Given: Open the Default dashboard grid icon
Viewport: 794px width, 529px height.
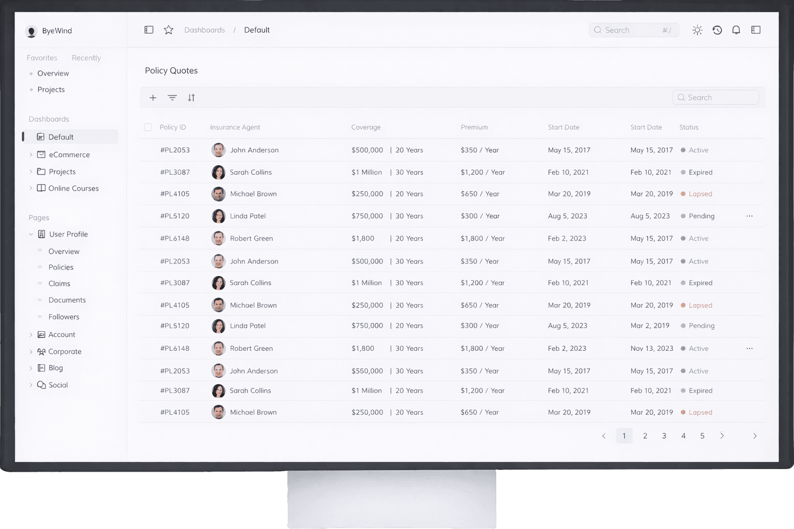Looking at the screenshot, I should pos(41,136).
